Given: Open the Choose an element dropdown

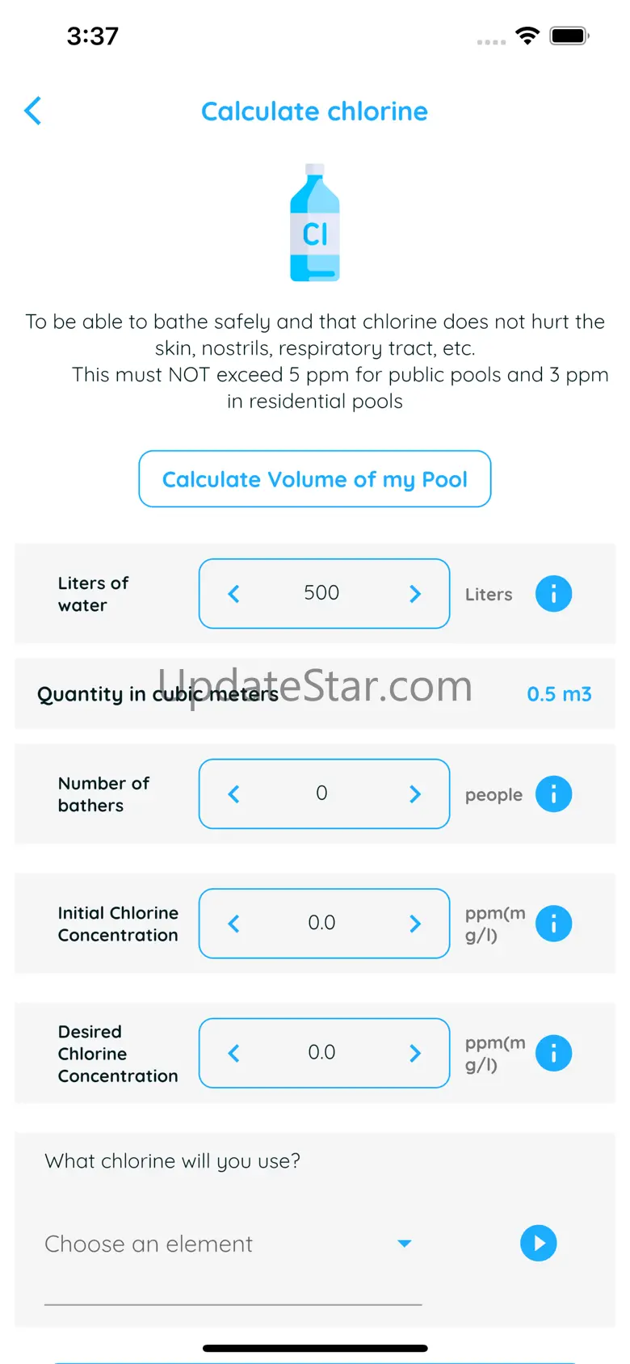Looking at the screenshot, I should 233,1244.
